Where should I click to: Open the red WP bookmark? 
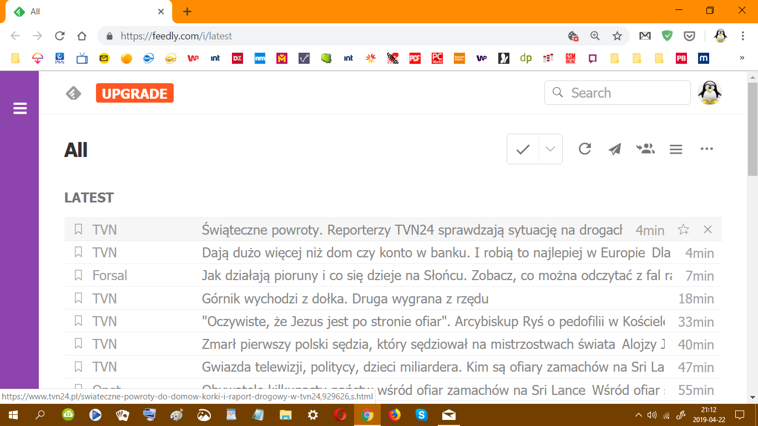click(x=193, y=58)
